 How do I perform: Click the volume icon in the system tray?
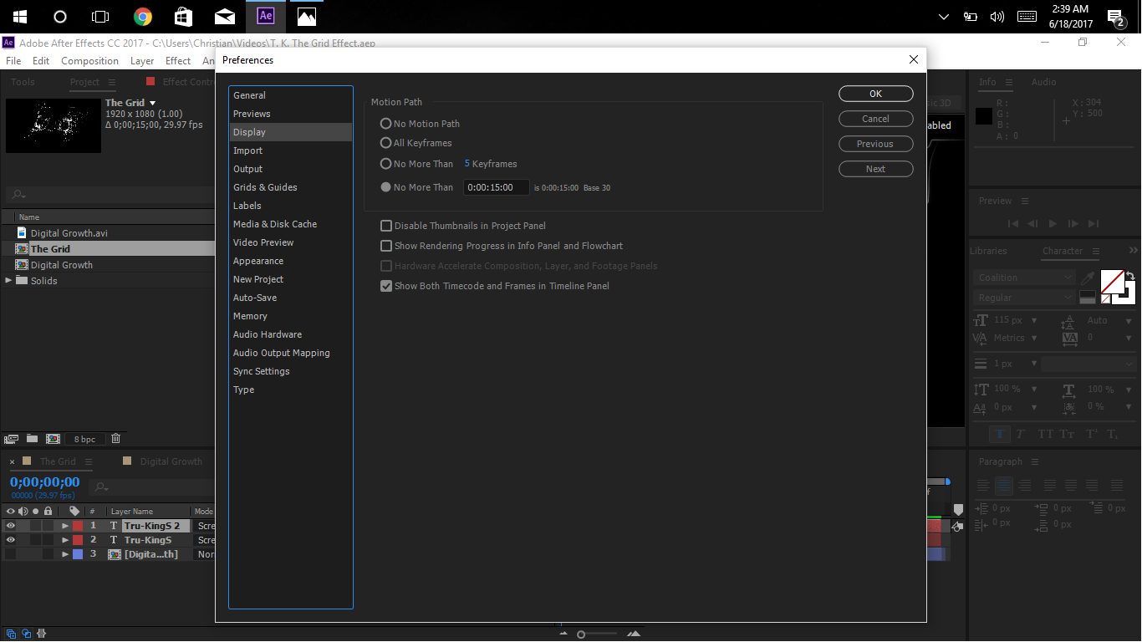(x=997, y=17)
